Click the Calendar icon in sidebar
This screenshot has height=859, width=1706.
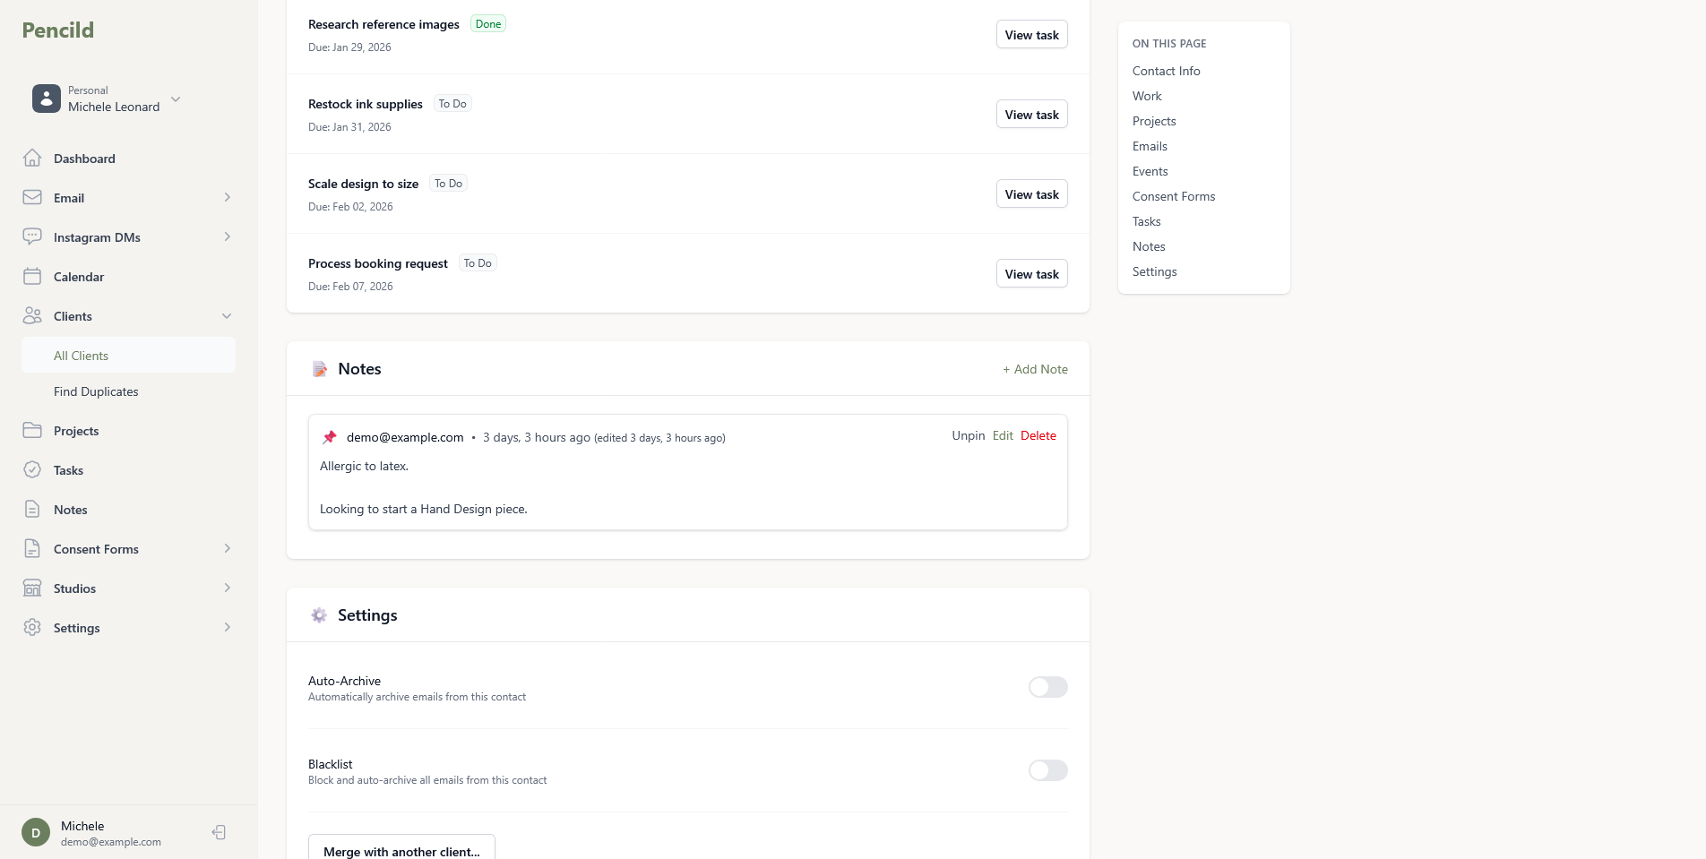point(32,277)
